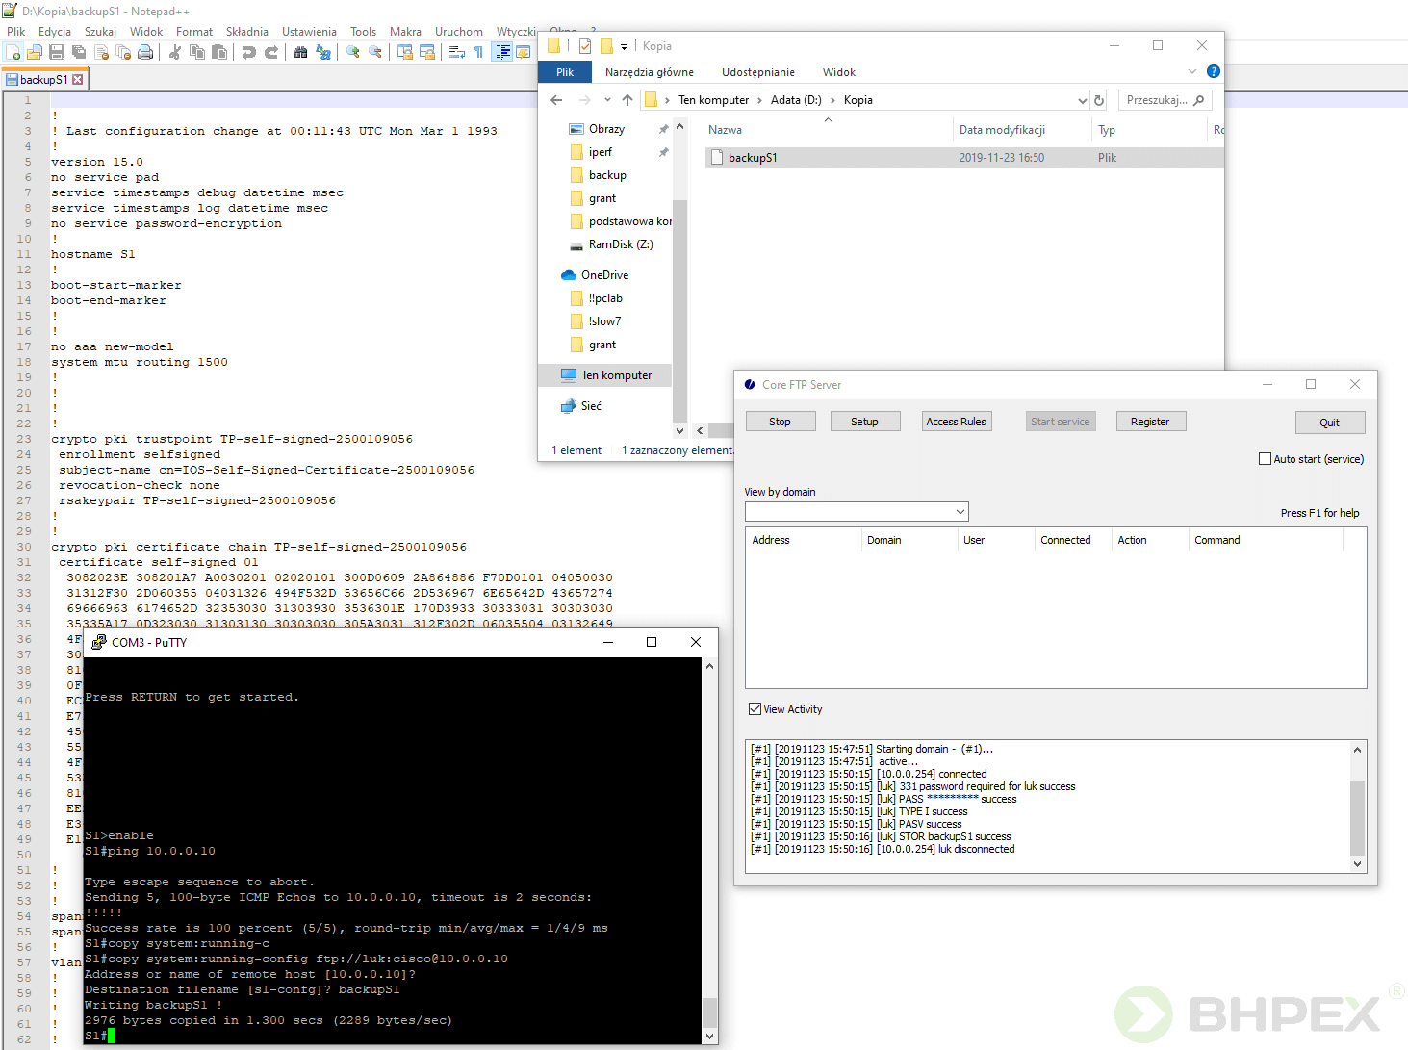Viewport: 1408px width, 1050px height.
Task: Open Find with the binoculars icon
Action: (x=301, y=52)
